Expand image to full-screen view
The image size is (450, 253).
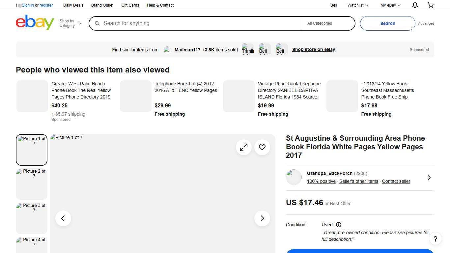tap(244, 147)
